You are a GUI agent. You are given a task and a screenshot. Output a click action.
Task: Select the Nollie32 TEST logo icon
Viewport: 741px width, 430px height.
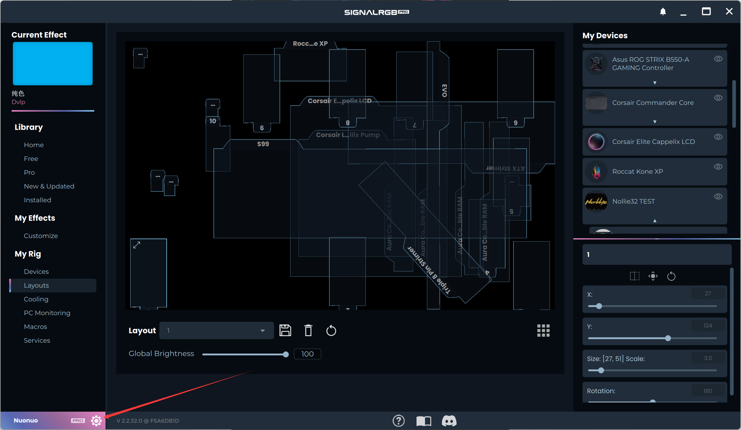click(x=596, y=201)
